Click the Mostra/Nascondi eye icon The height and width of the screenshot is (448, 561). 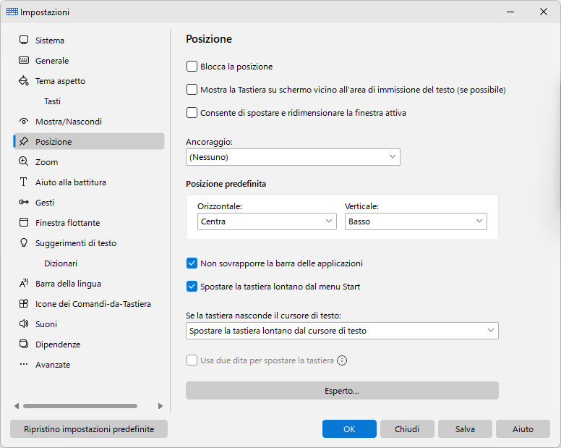pyautogui.click(x=24, y=122)
